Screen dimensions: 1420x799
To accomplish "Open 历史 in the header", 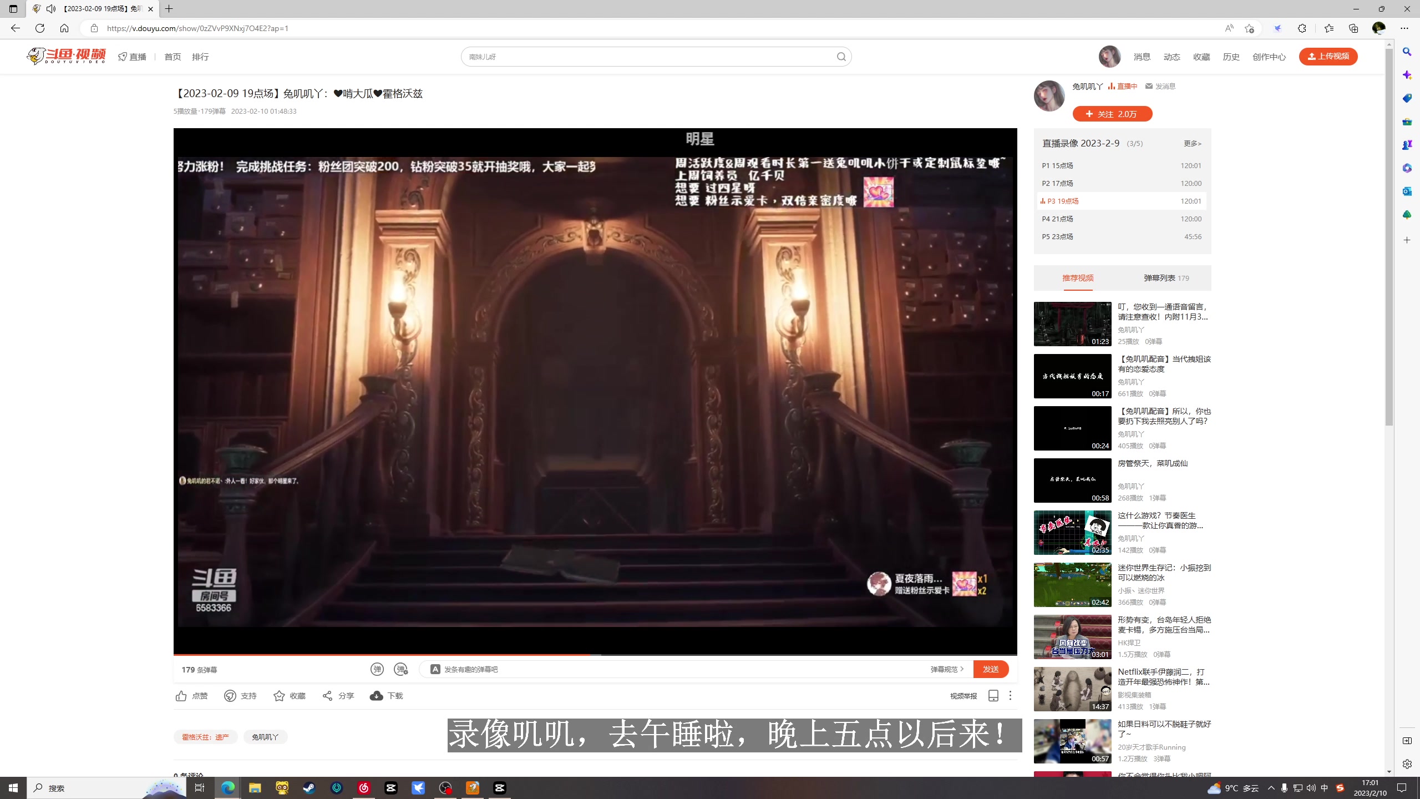I will pyautogui.click(x=1231, y=57).
